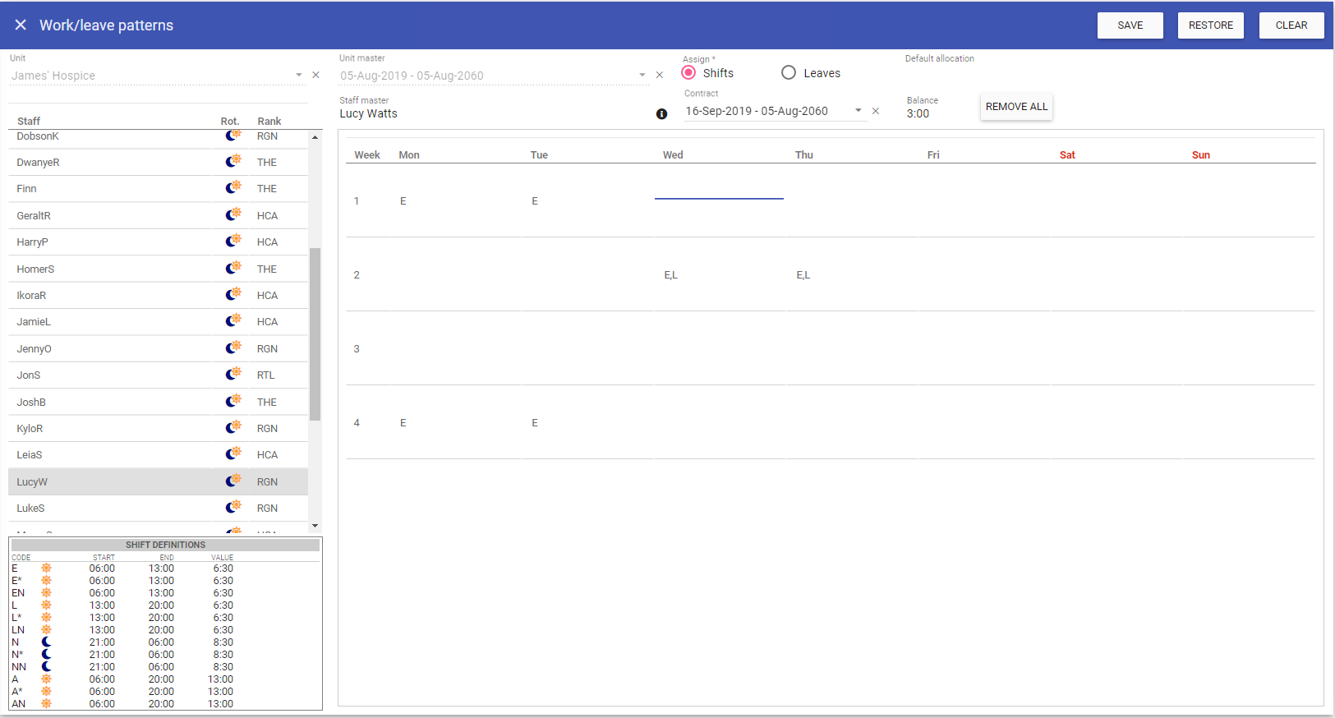This screenshot has height=718, width=1335.
Task: Select the Shifts radio button
Action: [x=688, y=73]
